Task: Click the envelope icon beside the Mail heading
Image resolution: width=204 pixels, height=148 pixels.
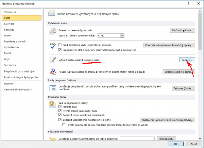Action: point(52,13)
